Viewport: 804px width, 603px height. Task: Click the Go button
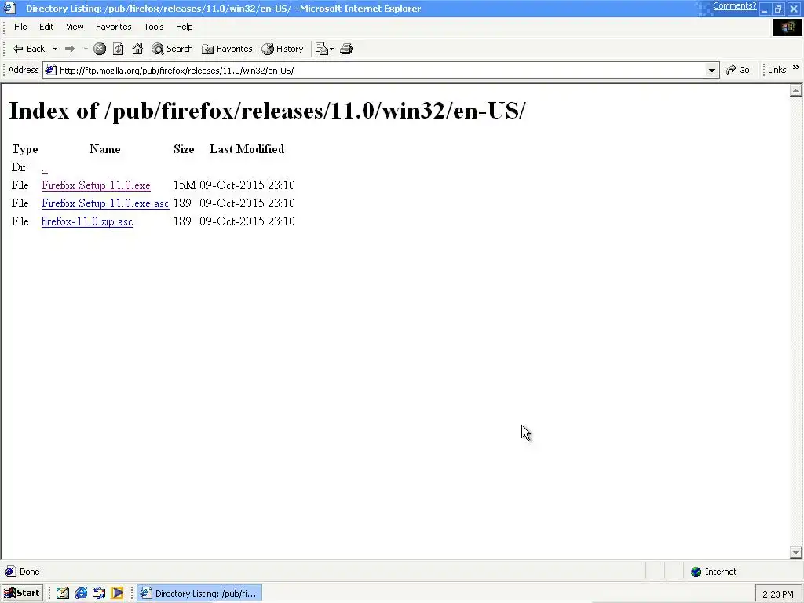click(x=738, y=70)
